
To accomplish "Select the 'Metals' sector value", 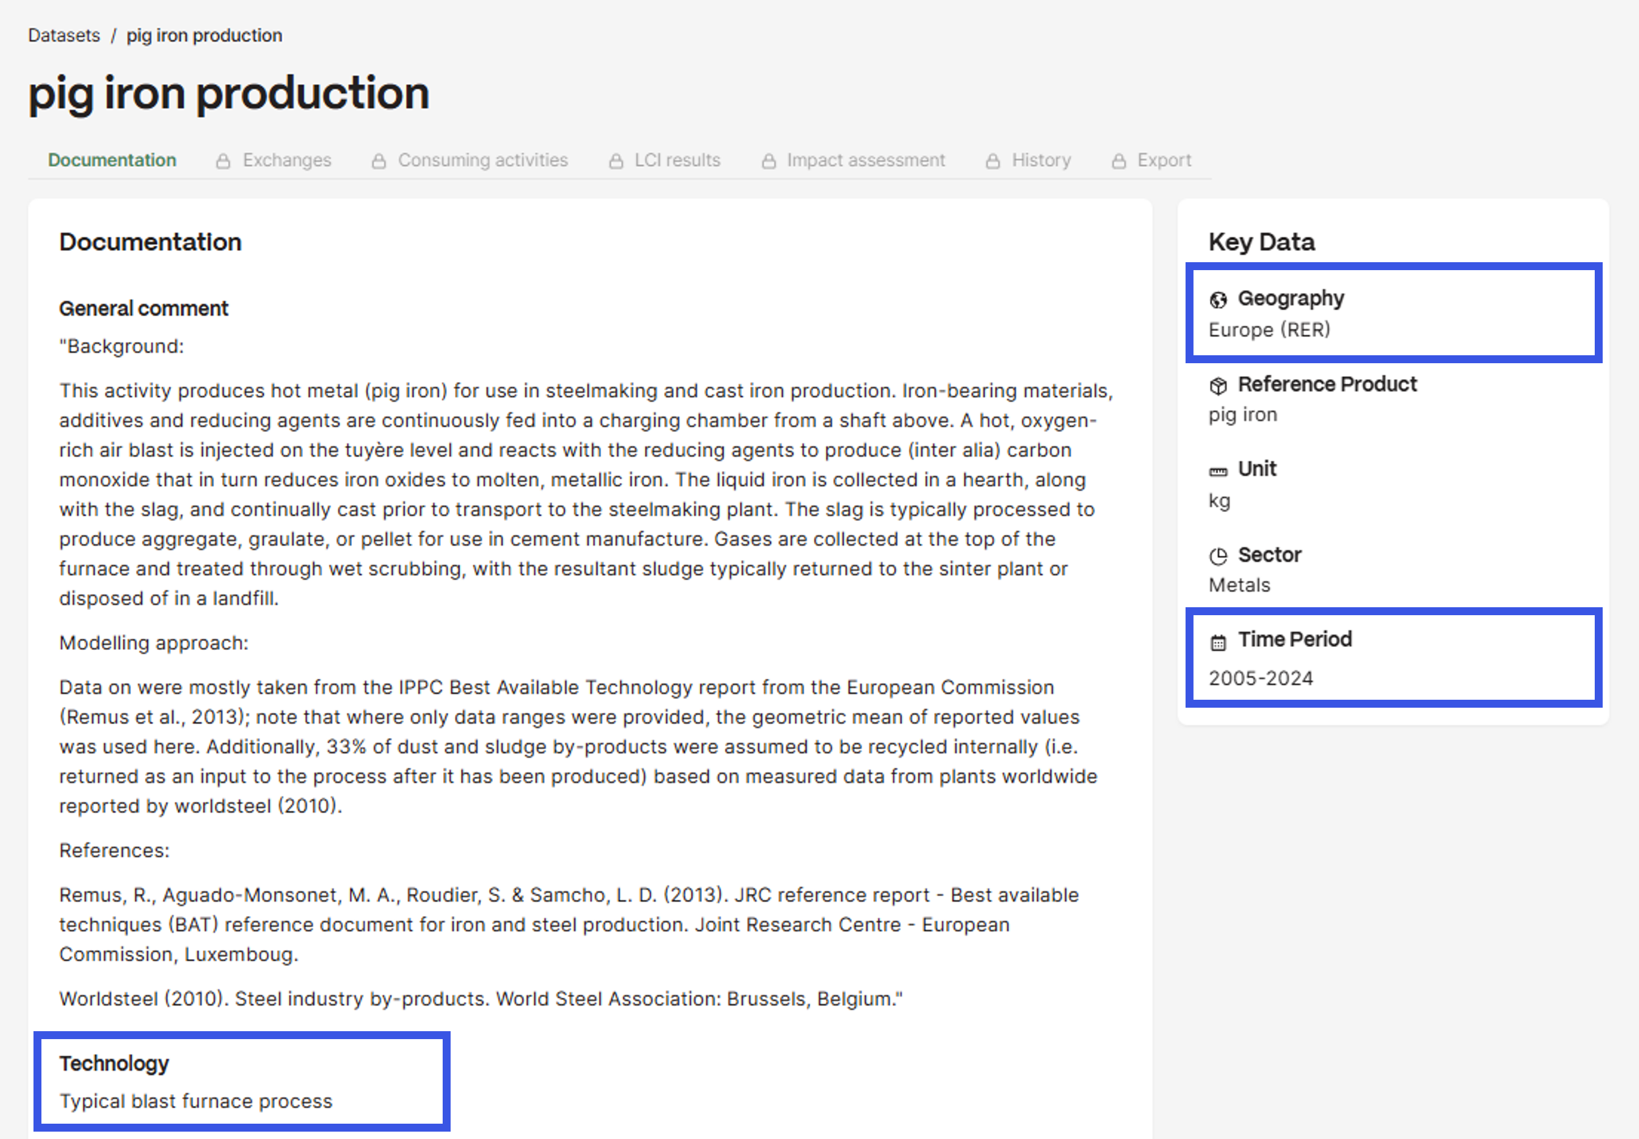I will 1239,585.
